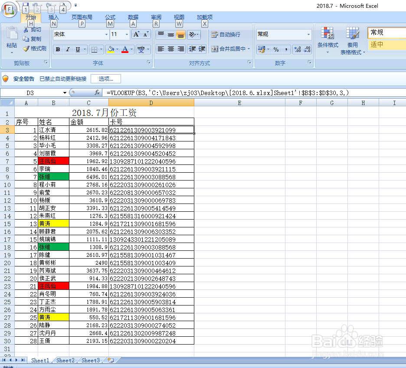Increase font size with large A

click(136, 34)
